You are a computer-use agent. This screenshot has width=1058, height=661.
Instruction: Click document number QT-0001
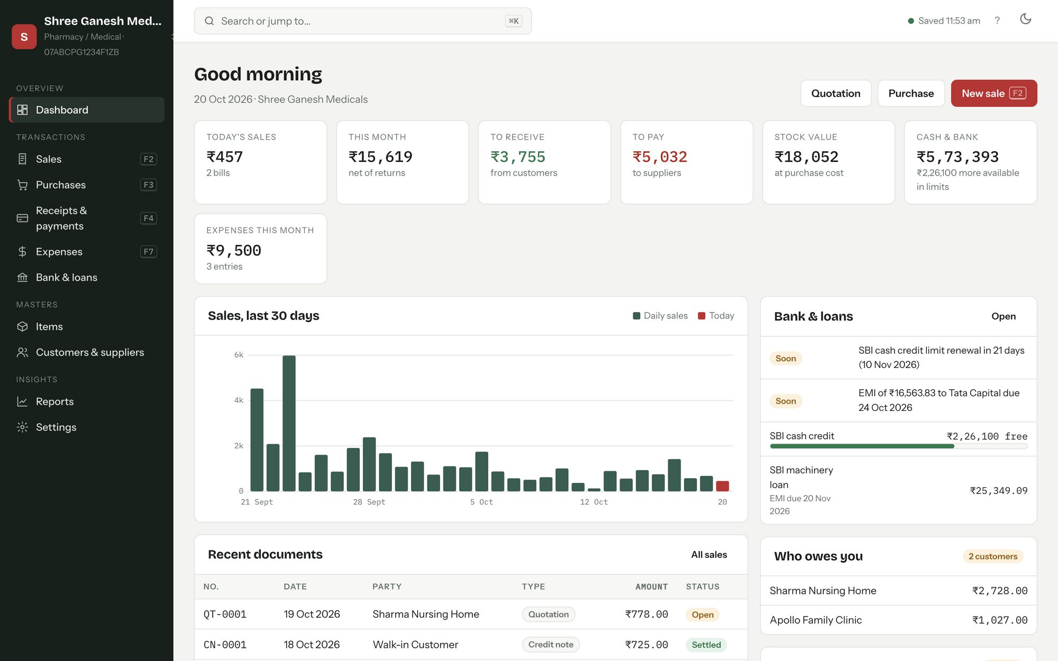tap(225, 614)
